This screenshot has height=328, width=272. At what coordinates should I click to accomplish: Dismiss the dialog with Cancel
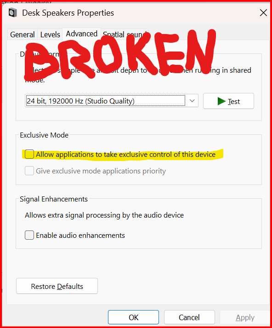(189, 317)
